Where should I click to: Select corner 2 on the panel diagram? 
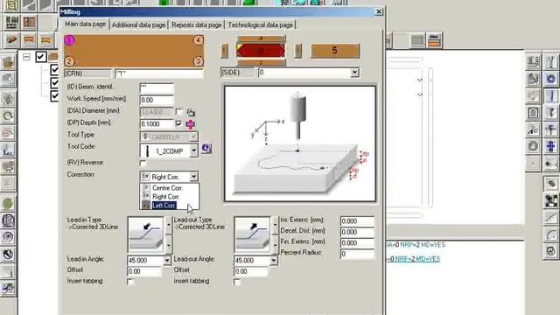[69, 61]
